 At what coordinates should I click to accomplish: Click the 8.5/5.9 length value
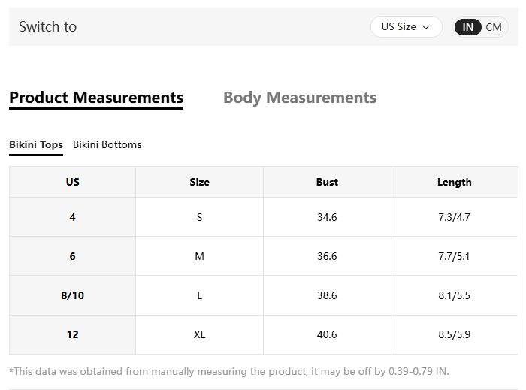454,334
